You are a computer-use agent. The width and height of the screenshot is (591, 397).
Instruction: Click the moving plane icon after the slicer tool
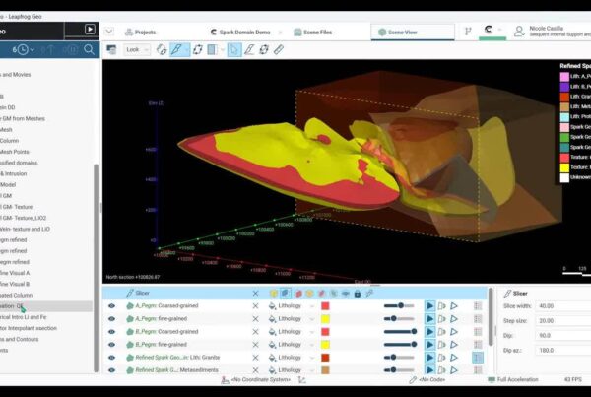click(x=198, y=49)
